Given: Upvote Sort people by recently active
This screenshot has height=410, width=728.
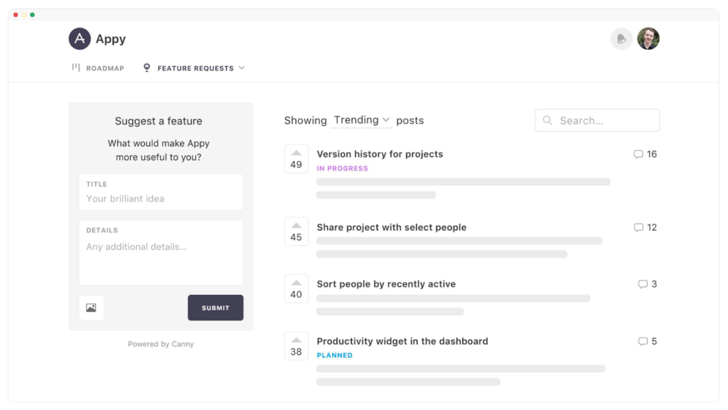Looking at the screenshot, I should pos(296,289).
